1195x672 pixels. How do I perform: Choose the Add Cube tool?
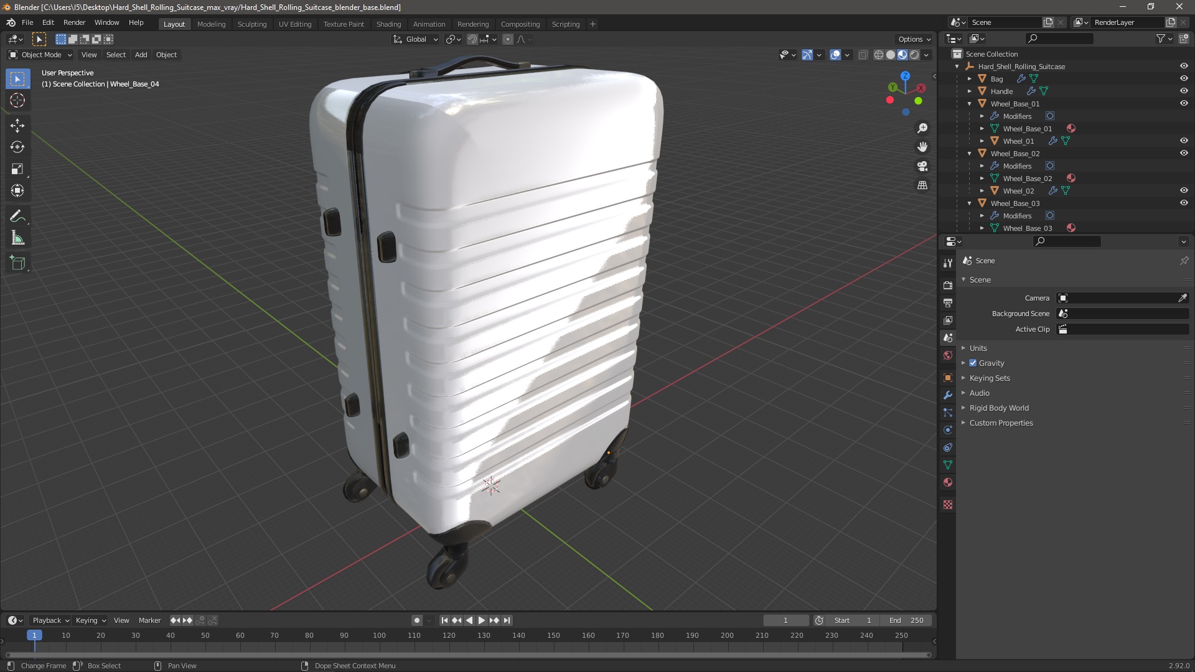(x=17, y=263)
